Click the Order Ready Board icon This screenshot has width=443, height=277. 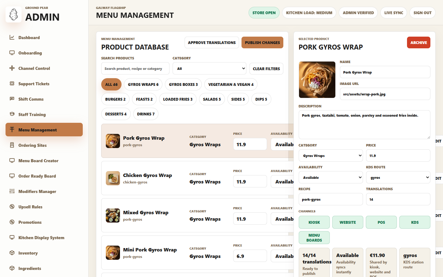pos(12,176)
